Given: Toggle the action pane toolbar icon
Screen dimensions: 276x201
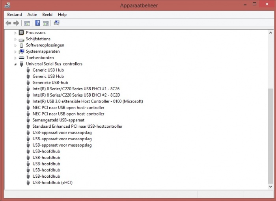Looking at the screenshot, I should (x=46, y=23).
